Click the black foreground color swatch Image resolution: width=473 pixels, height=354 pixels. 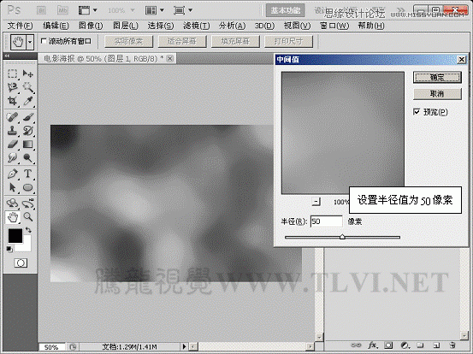pyautogui.click(x=15, y=235)
